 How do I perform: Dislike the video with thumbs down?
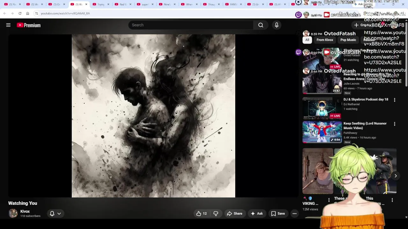[x=216, y=214]
